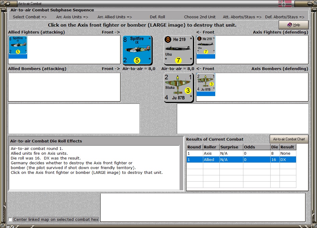Click the large Spitfire IX front fighter unit

pos(137,50)
